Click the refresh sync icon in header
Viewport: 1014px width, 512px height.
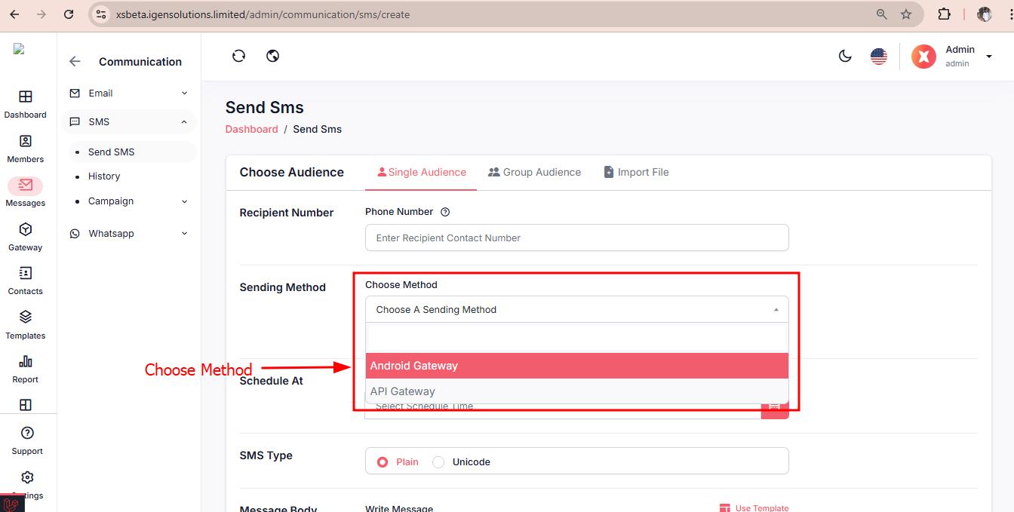[x=238, y=56]
